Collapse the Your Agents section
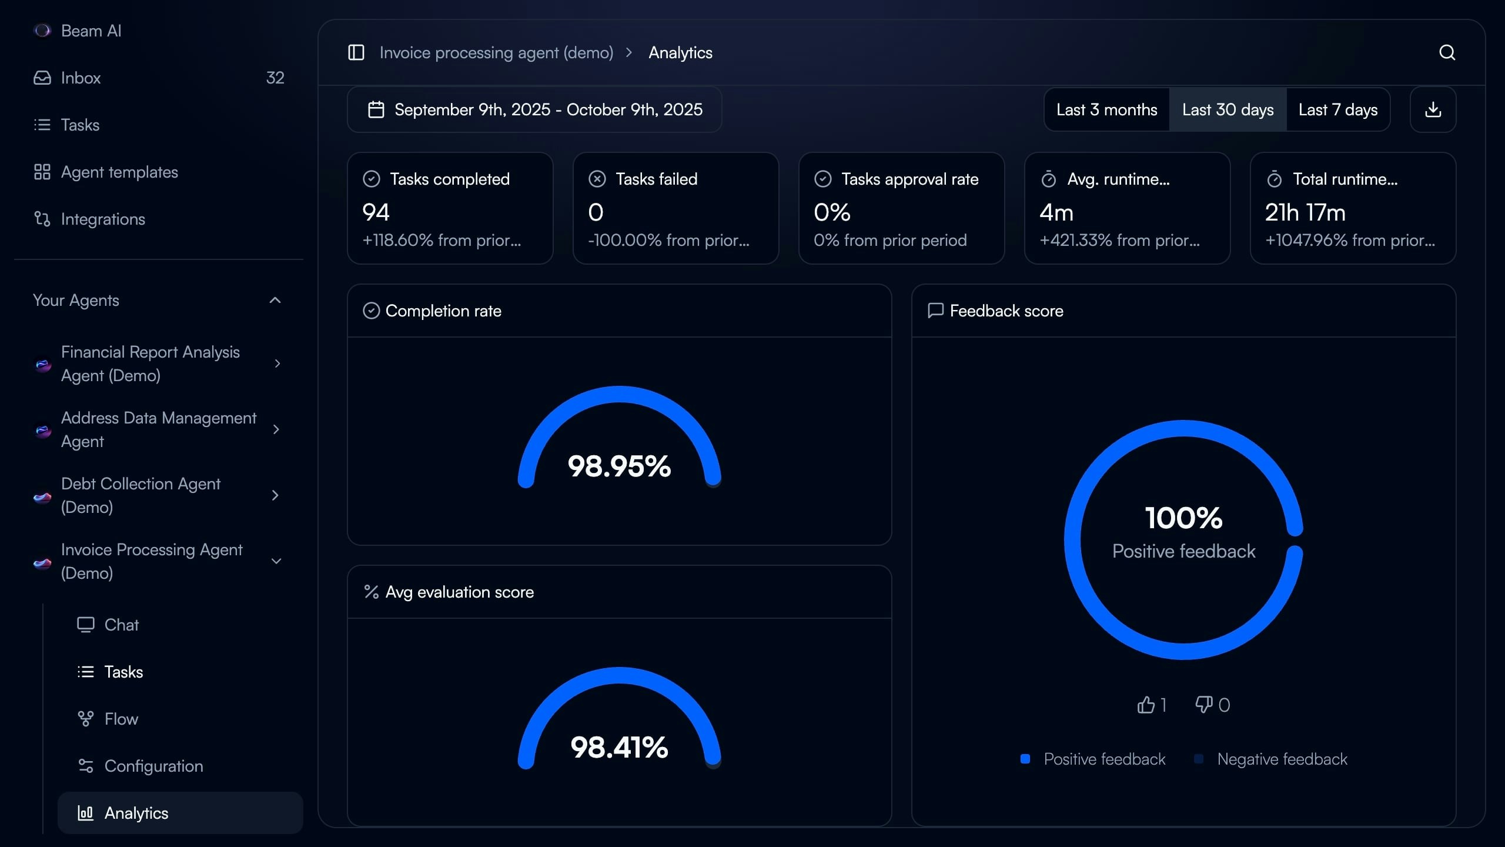 click(275, 300)
